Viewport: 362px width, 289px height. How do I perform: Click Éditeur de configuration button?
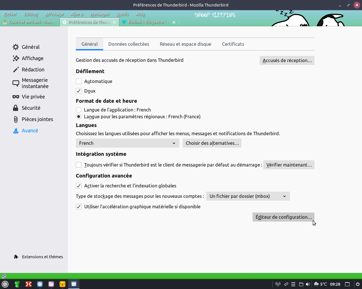(x=283, y=217)
